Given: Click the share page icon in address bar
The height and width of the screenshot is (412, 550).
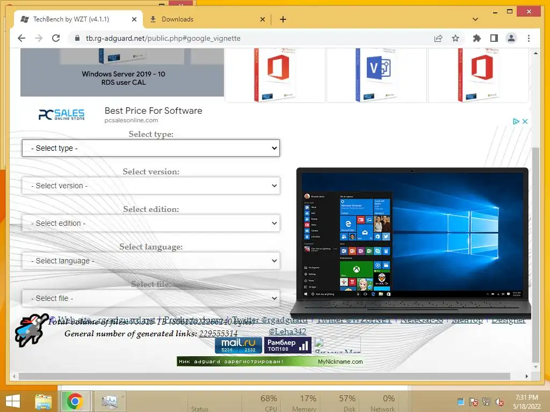Looking at the screenshot, I should pyautogui.click(x=438, y=38).
